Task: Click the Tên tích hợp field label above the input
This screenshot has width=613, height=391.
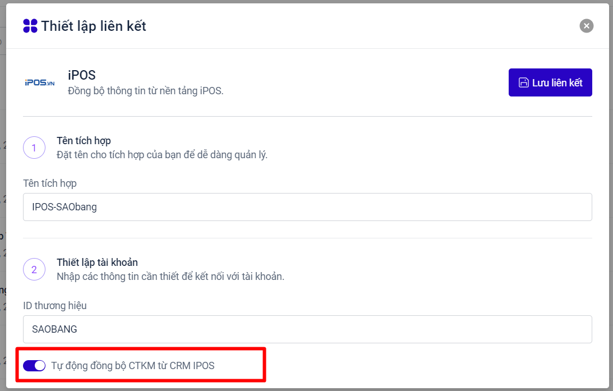Action: click(x=50, y=183)
